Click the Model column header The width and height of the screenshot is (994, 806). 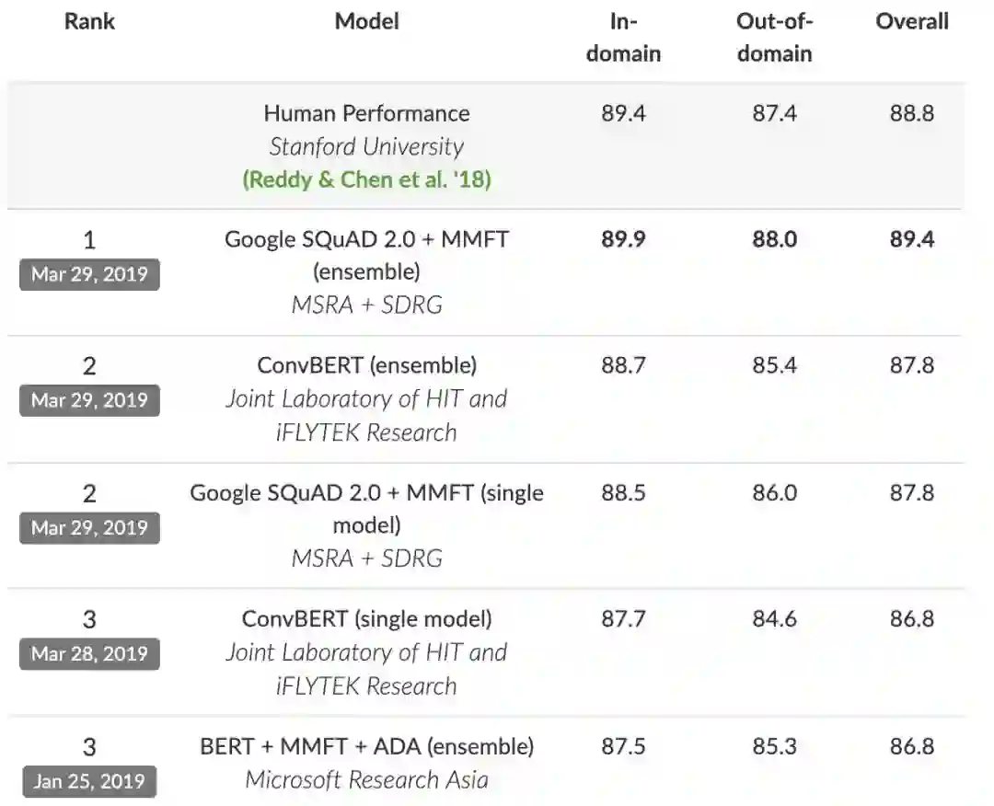click(366, 21)
